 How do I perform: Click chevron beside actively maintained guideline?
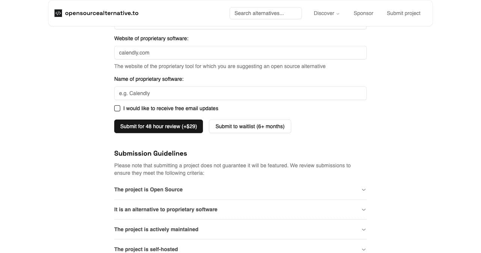pos(364,230)
